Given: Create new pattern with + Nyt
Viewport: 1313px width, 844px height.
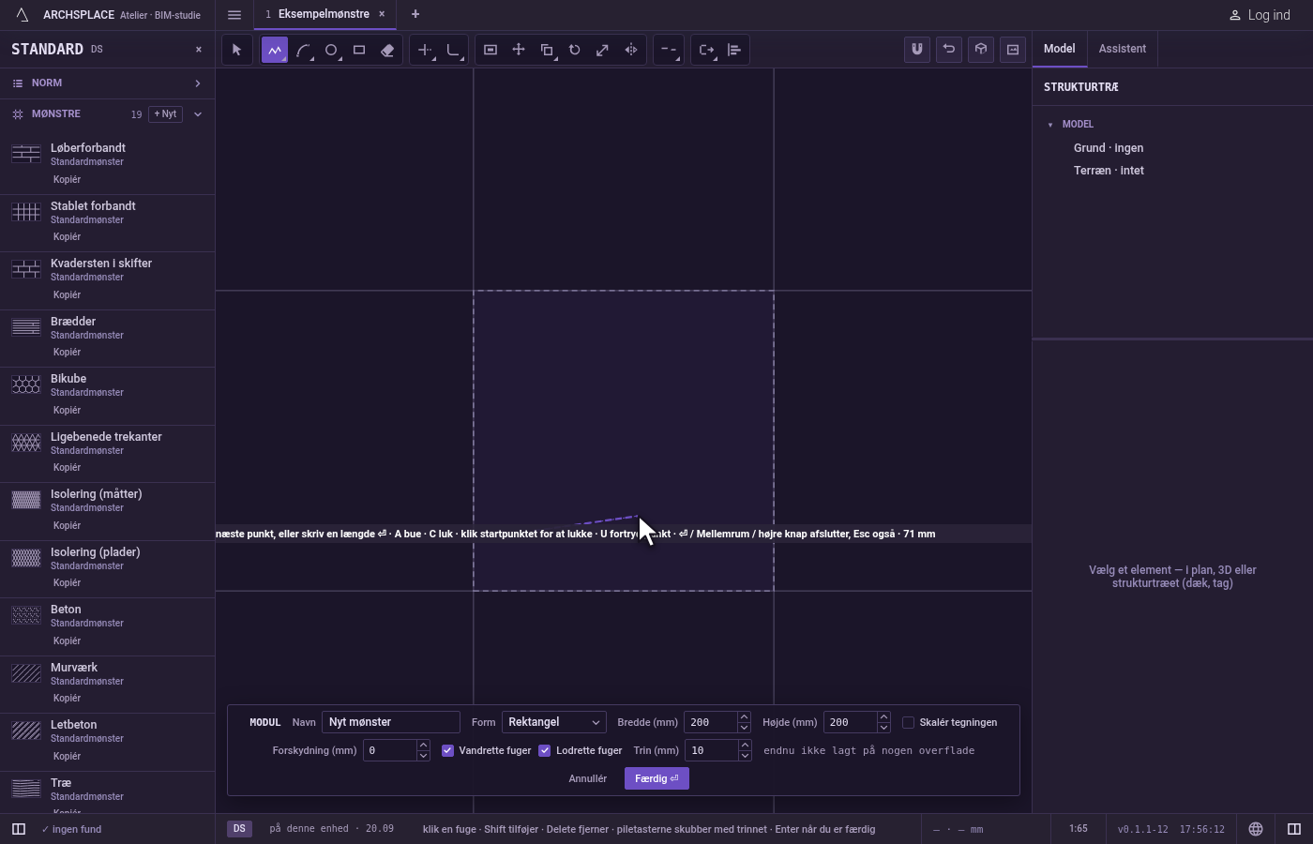Looking at the screenshot, I should click(x=165, y=114).
